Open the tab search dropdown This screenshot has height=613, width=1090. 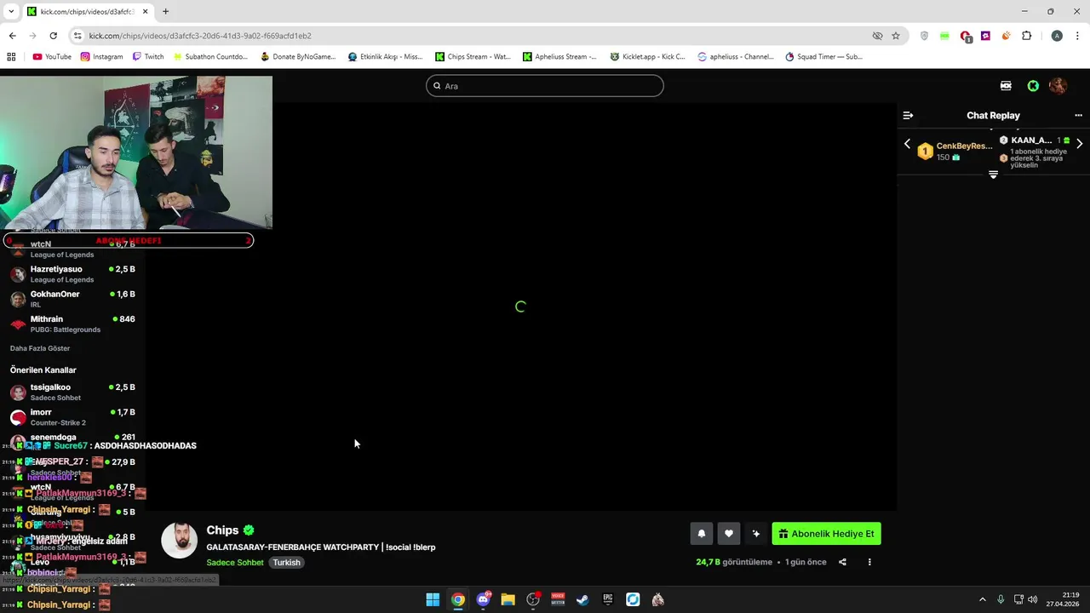tap(11, 12)
